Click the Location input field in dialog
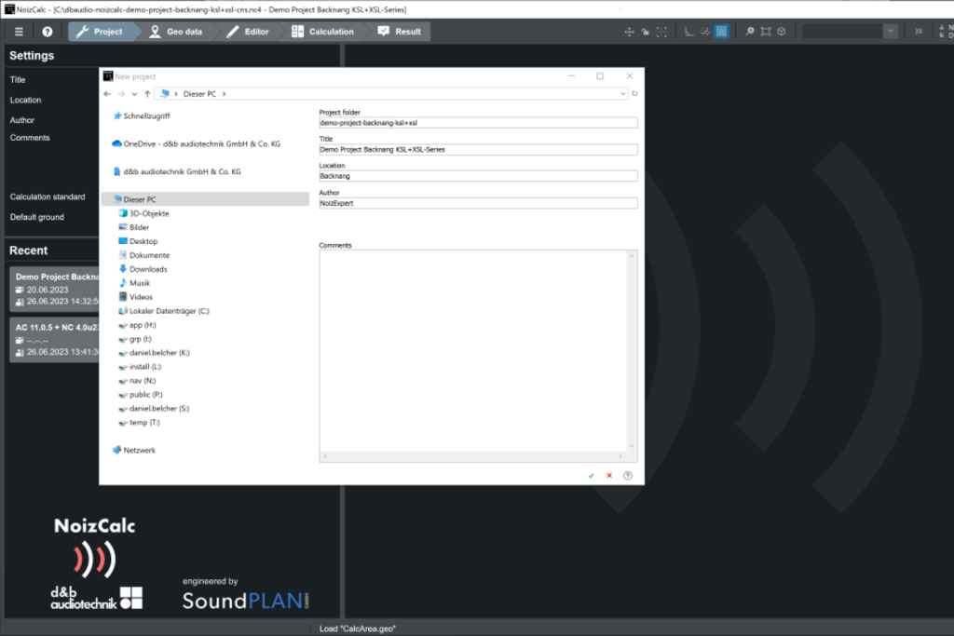 [478, 176]
